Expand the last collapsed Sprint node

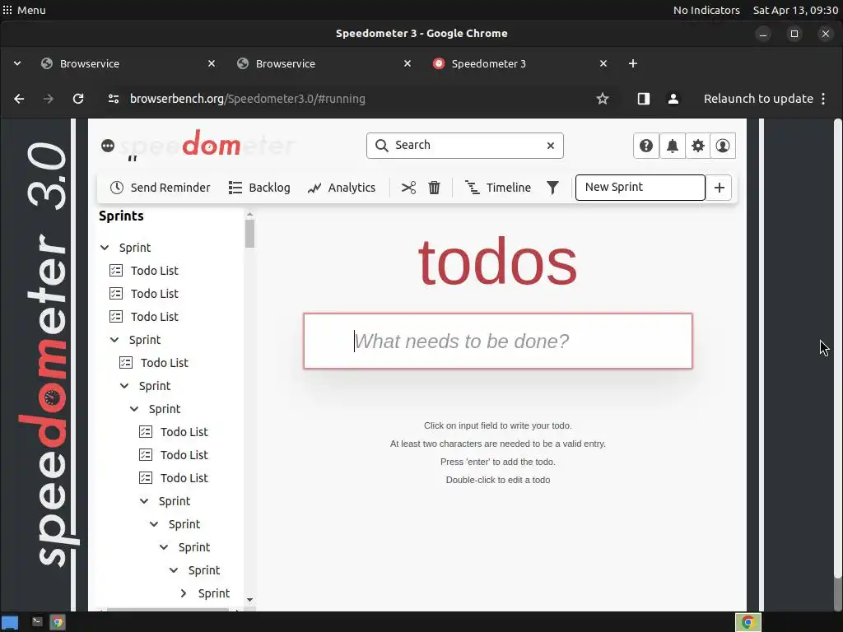[184, 593]
